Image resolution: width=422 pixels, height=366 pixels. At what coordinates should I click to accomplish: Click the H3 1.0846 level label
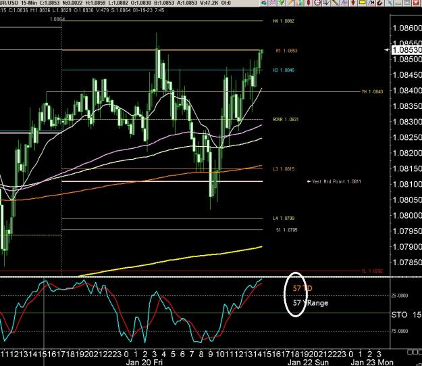point(284,70)
